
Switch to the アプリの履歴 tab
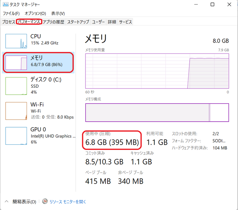pos(54,22)
